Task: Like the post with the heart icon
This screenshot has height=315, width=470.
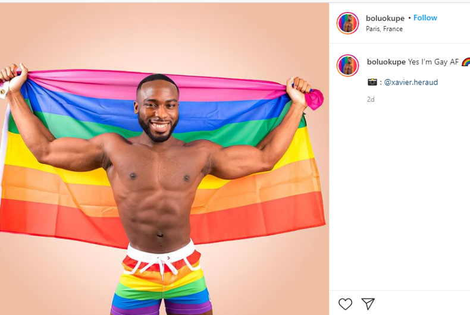Action: 345,304
